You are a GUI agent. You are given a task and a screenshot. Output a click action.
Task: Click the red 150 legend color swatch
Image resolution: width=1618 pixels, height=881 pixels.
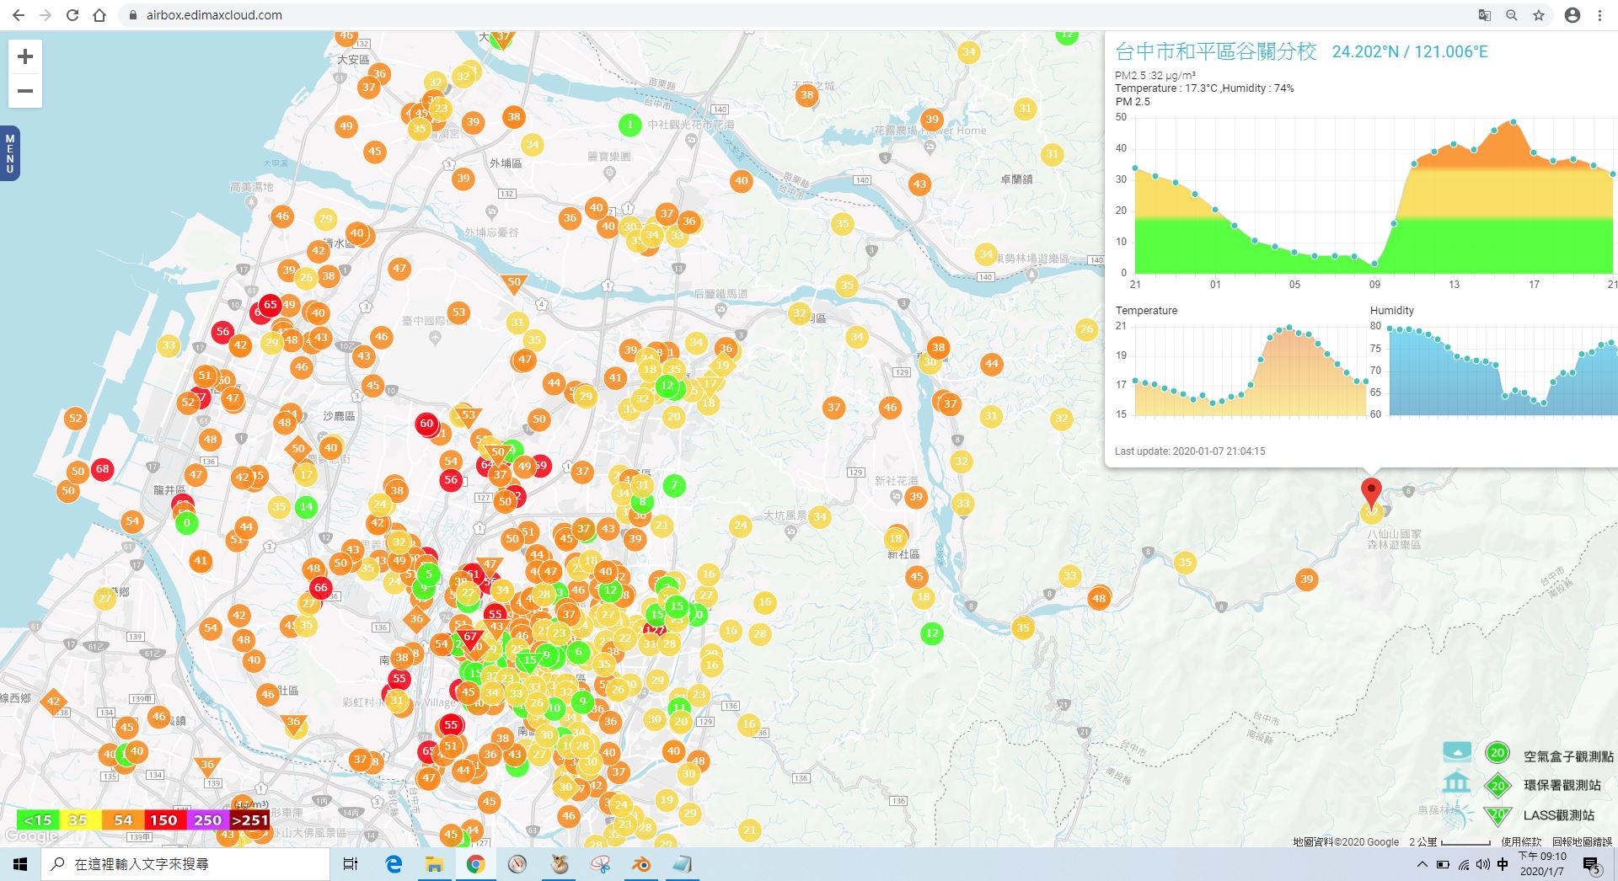163,820
